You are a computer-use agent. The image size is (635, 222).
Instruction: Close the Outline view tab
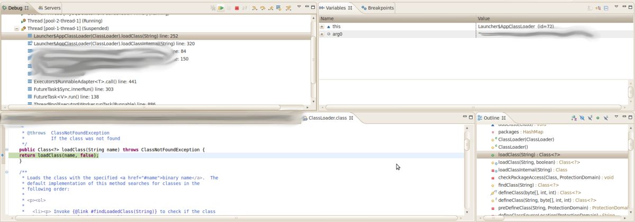tap(504, 118)
